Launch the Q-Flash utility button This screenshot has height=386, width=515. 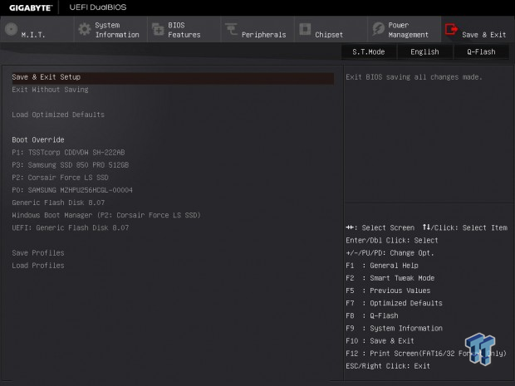[481, 51]
